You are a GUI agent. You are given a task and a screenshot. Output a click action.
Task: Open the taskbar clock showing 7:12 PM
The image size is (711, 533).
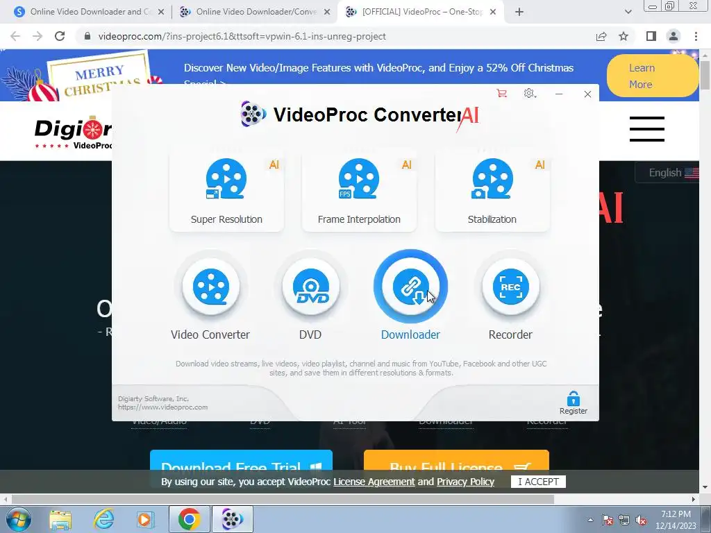click(x=676, y=520)
